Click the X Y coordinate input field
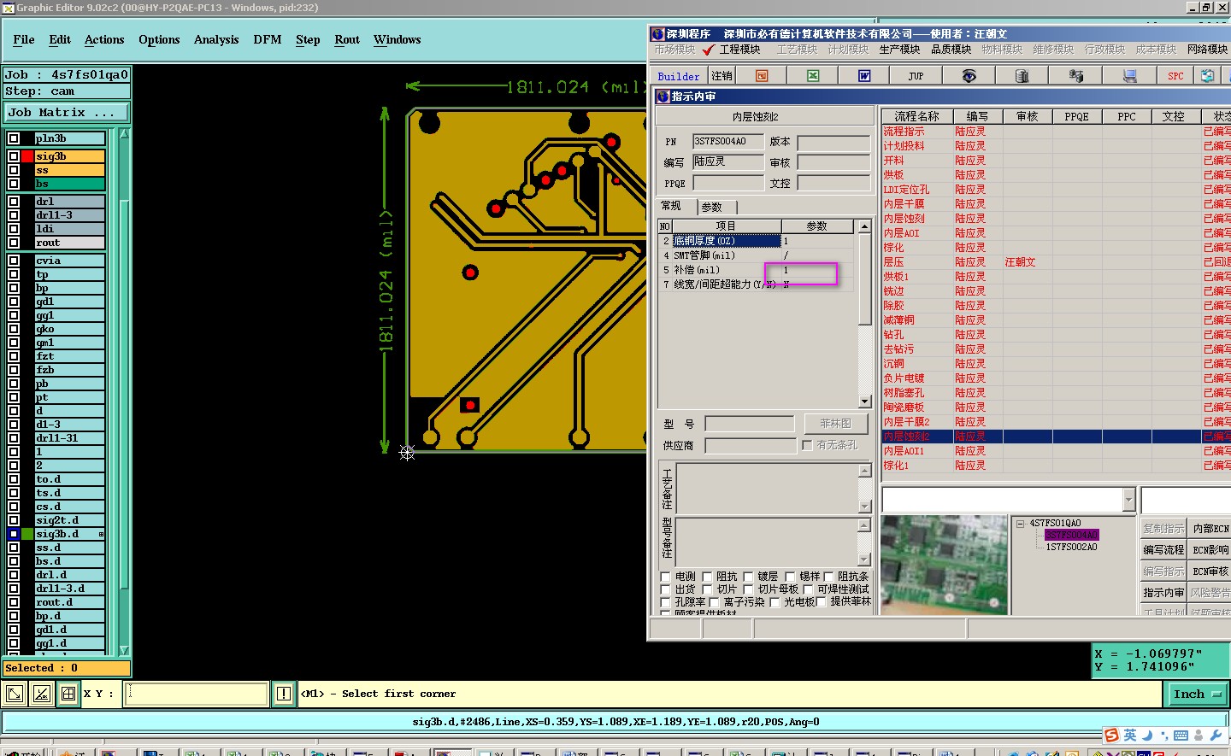1231x756 pixels. pyautogui.click(x=197, y=694)
